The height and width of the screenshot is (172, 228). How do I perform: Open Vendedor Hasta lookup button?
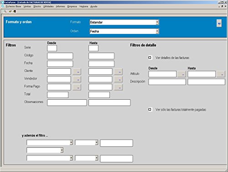pyautogui.click(x=119, y=80)
